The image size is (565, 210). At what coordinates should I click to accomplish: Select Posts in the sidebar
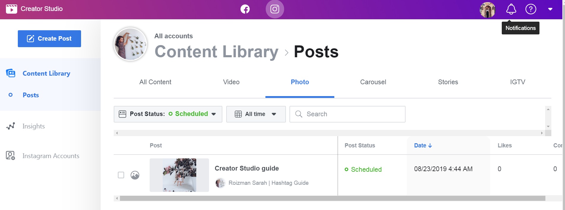(31, 95)
